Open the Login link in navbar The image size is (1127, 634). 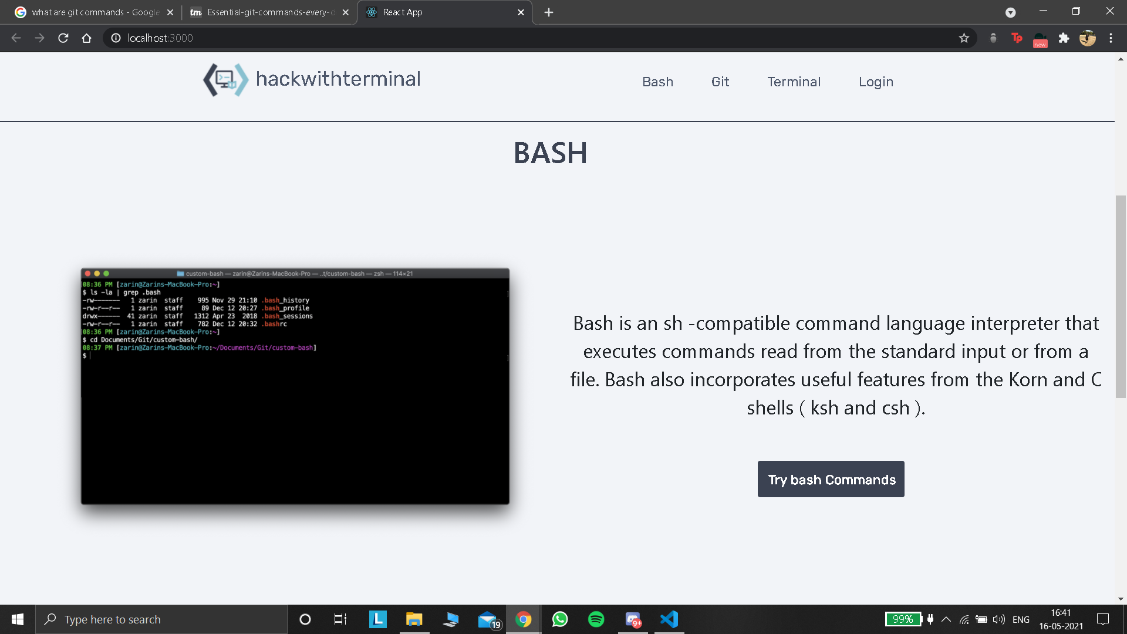(876, 82)
